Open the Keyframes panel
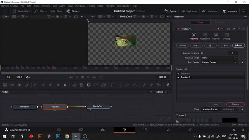The height and width of the screenshot is (140, 249). tap(189, 11)
